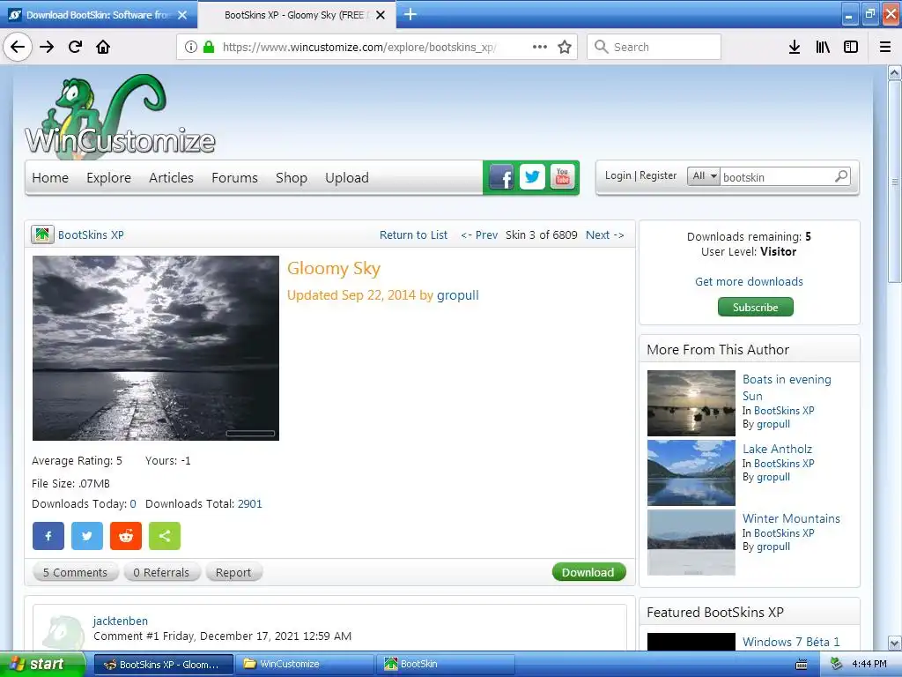Go to Prev skin
The image size is (902, 677).
coord(479,234)
